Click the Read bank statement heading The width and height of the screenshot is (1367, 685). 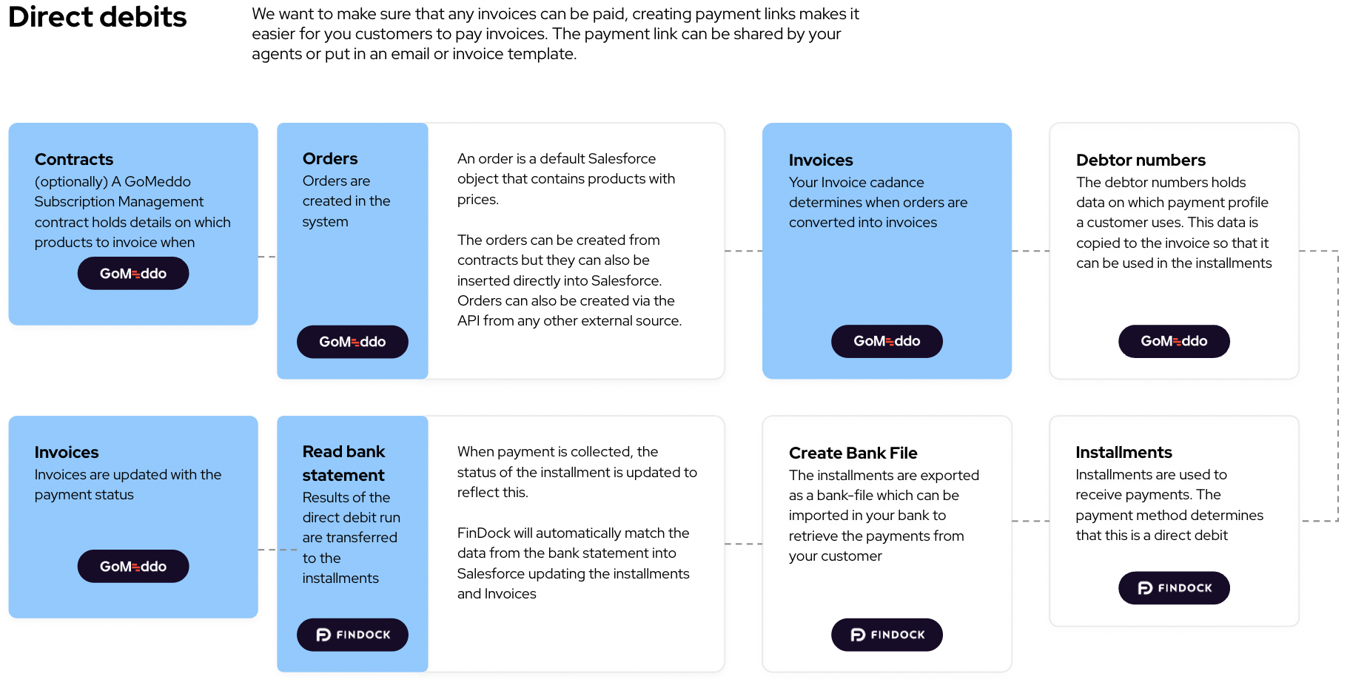tap(343, 463)
